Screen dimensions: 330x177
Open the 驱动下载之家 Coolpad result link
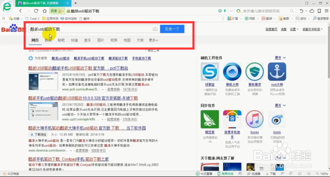68,159
